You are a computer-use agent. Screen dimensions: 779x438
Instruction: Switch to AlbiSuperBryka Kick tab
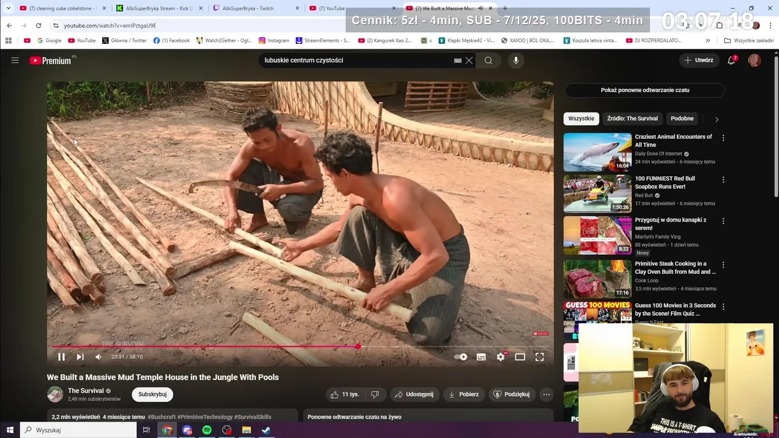[x=159, y=9]
